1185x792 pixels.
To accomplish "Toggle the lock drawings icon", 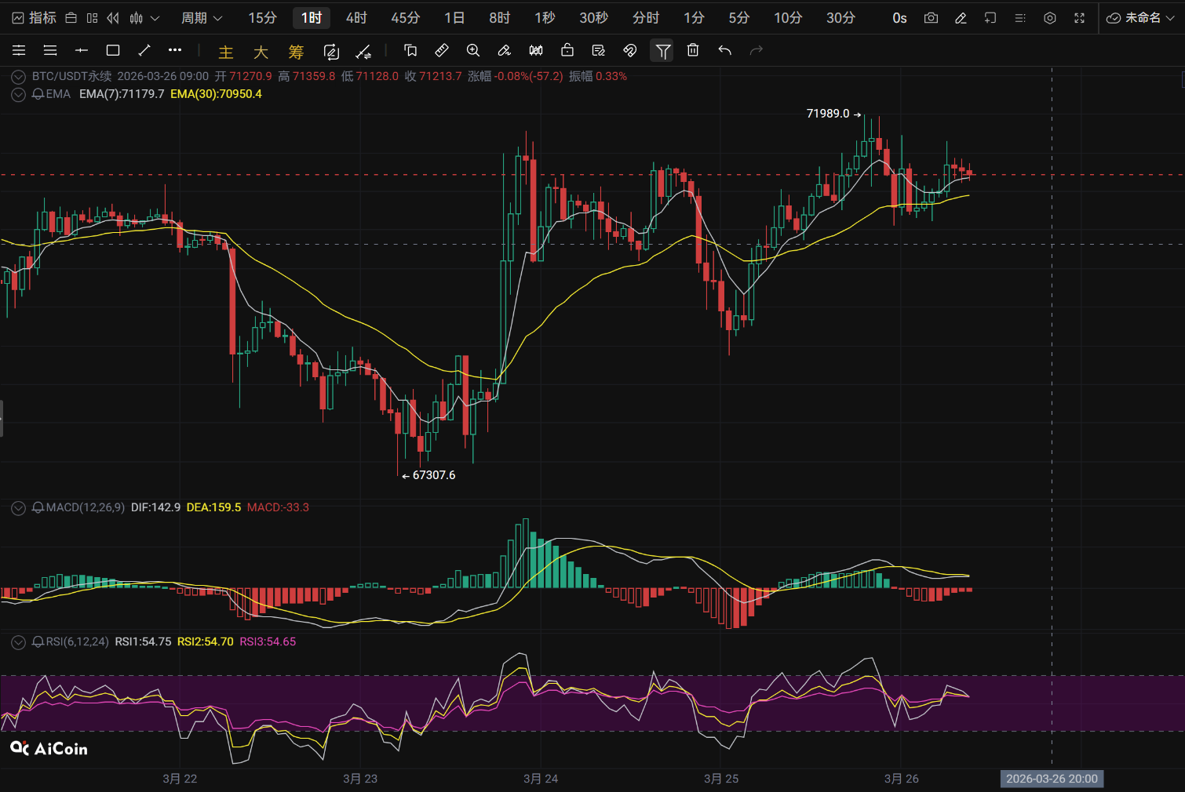I will pyautogui.click(x=567, y=51).
